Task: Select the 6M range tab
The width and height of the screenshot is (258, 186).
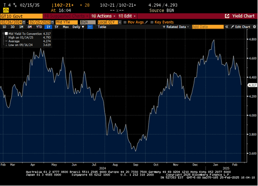Action: pyautogui.click(x=30, y=27)
